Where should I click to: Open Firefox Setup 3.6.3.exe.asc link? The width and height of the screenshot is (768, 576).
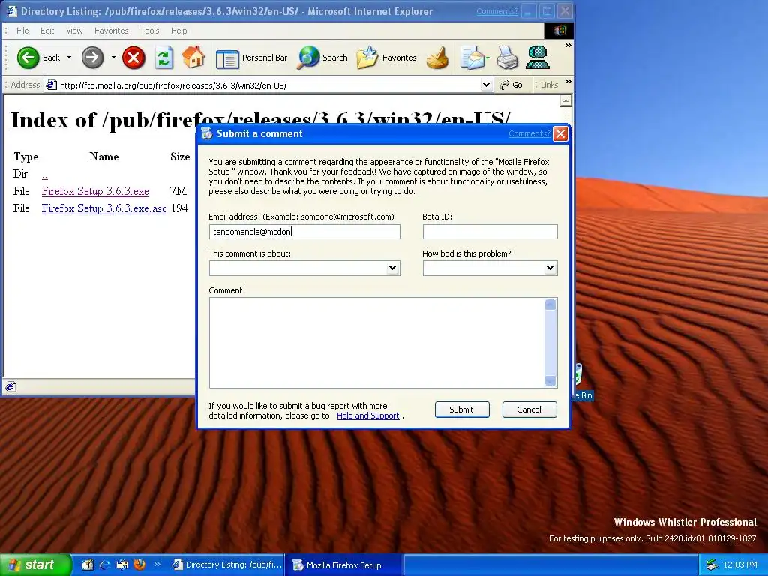pyautogui.click(x=104, y=208)
